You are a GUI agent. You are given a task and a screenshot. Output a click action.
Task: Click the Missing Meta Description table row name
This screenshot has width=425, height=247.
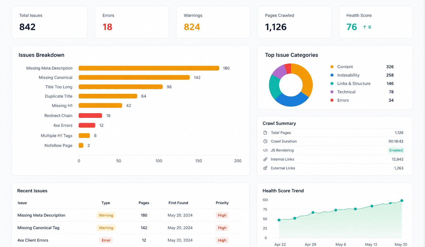(41, 215)
